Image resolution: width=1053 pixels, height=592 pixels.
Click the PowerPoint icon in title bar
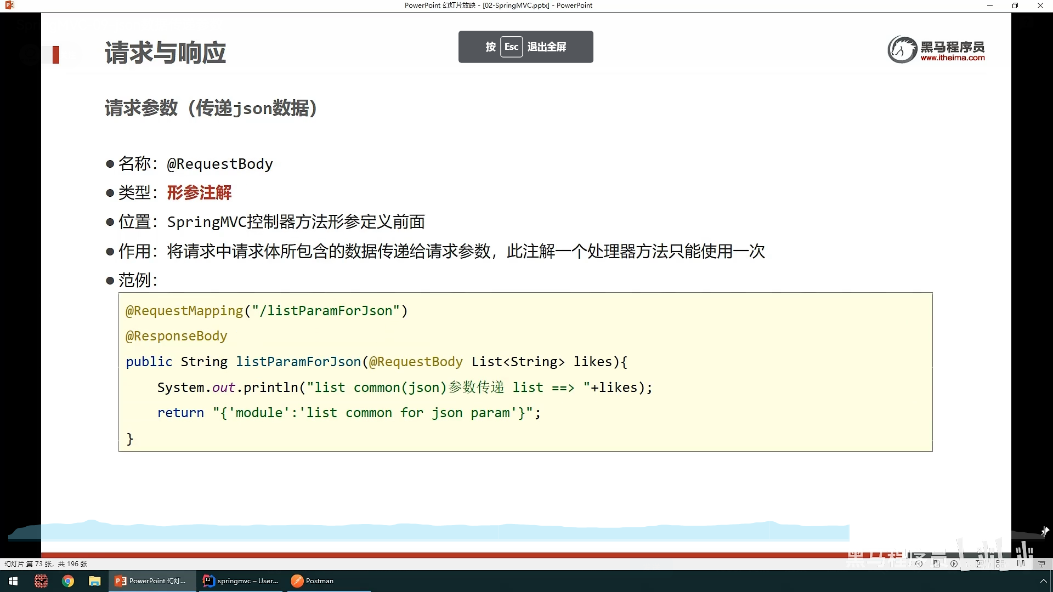coord(9,5)
